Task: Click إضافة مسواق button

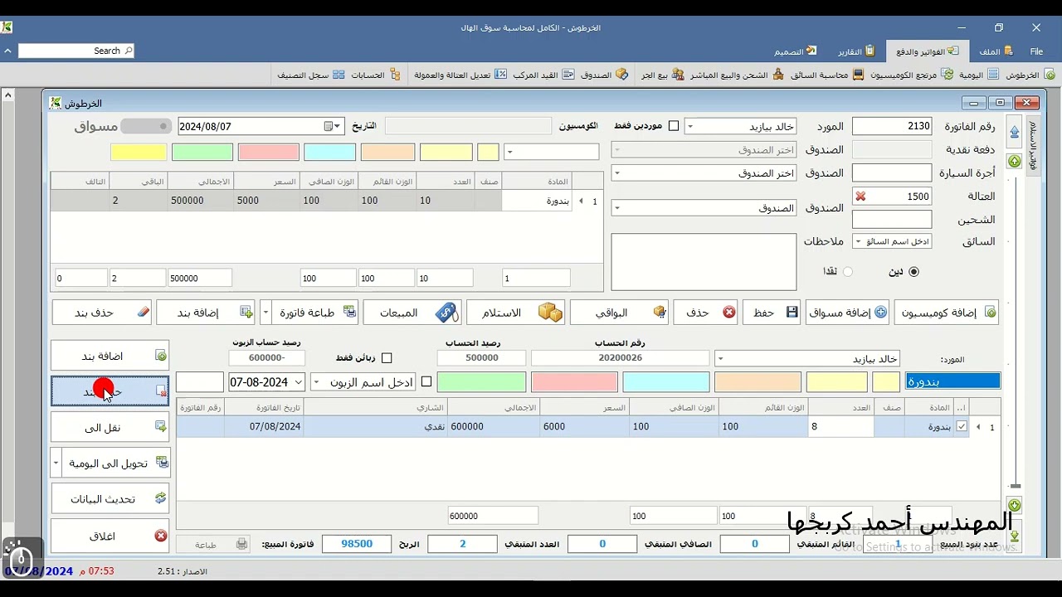Action: [847, 313]
